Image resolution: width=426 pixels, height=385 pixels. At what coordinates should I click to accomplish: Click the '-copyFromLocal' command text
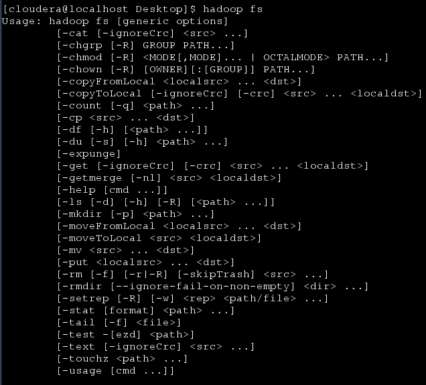click(109, 82)
